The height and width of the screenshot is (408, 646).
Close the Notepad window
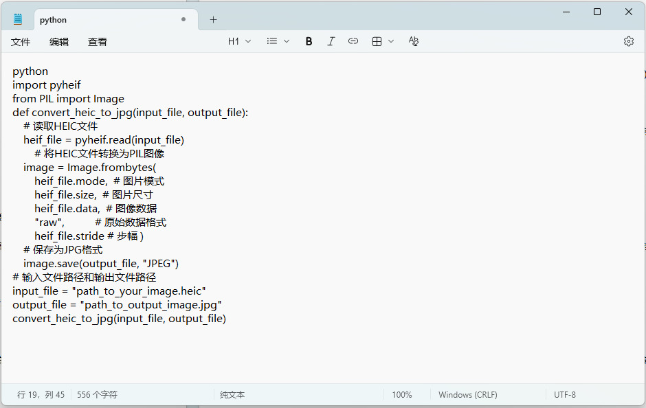[629, 12]
